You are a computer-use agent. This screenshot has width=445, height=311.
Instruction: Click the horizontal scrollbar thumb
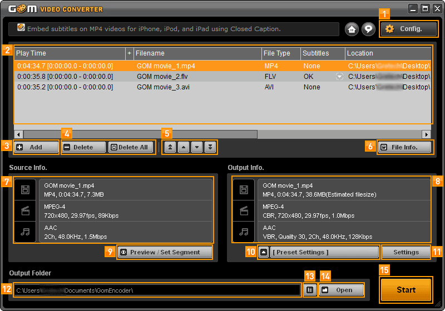click(141, 134)
